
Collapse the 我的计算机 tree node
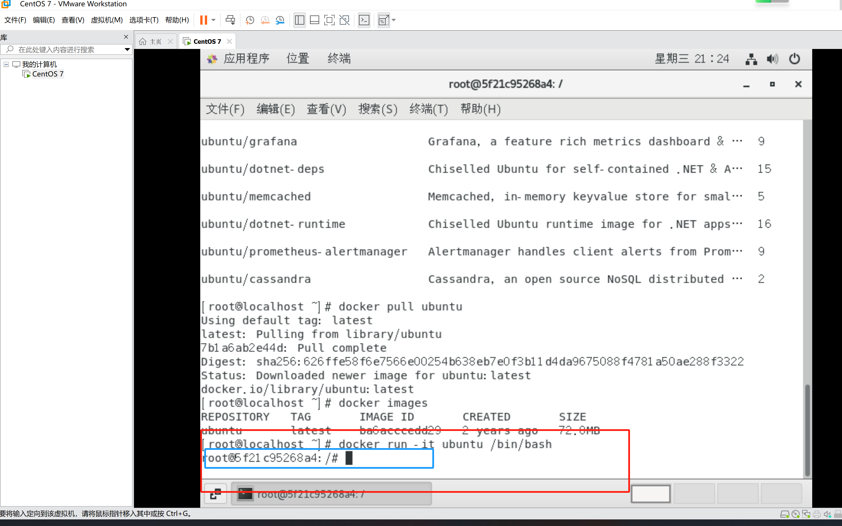pyautogui.click(x=6, y=64)
